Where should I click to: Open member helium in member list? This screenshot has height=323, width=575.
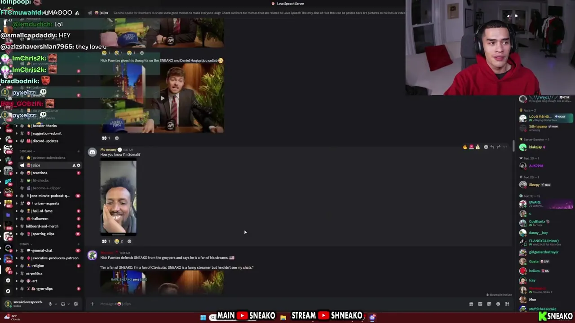coord(546,271)
